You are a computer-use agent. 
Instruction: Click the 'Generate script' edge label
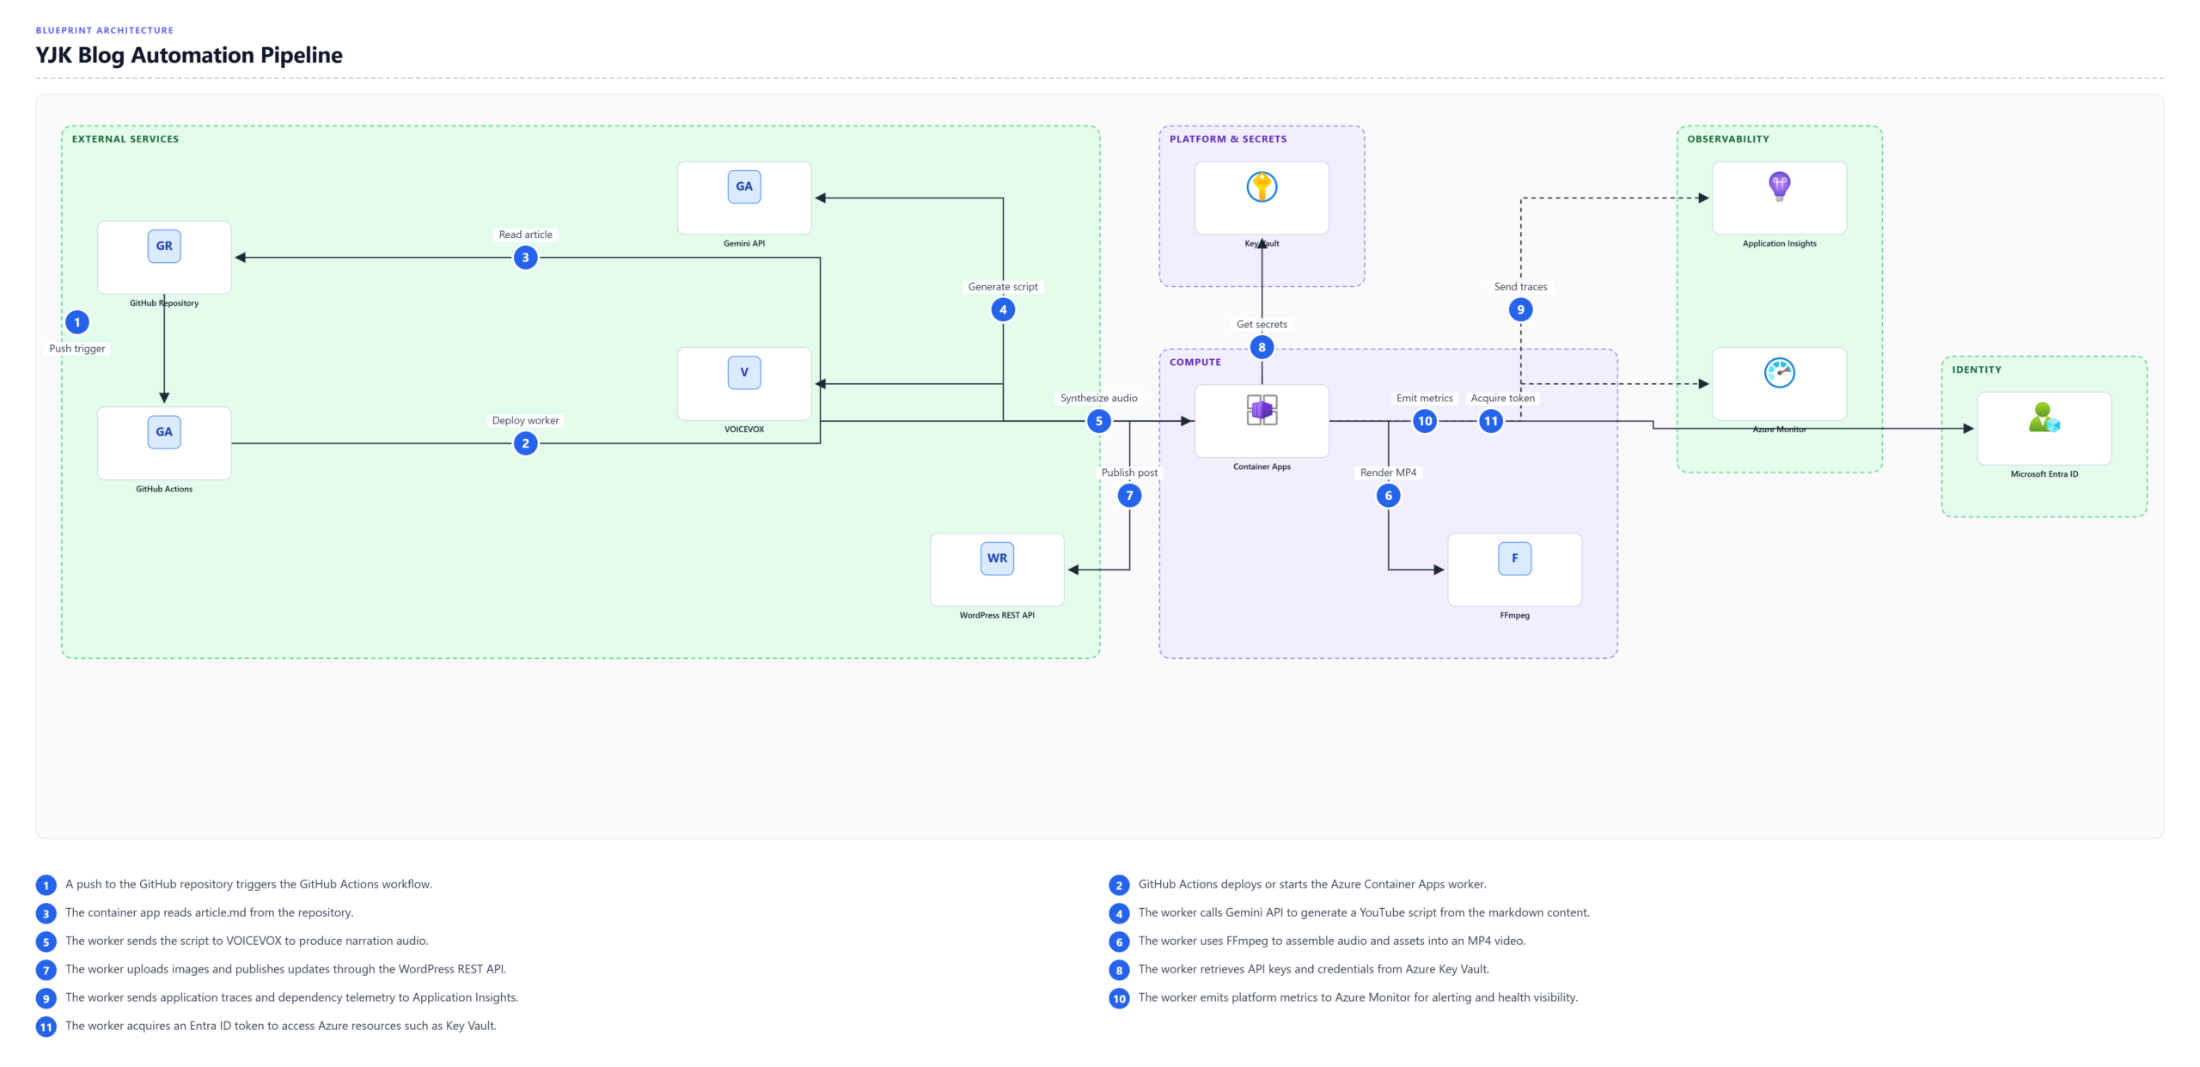pyautogui.click(x=1003, y=287)
